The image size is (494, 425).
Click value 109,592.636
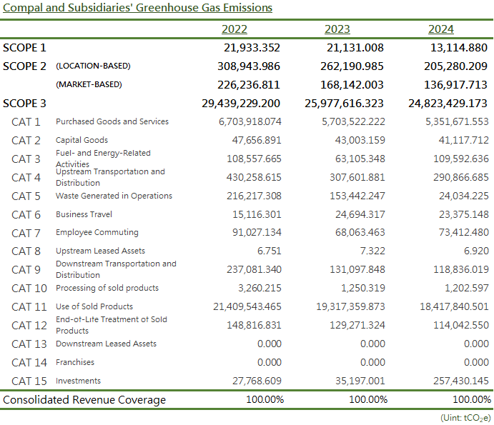(461, 159)
